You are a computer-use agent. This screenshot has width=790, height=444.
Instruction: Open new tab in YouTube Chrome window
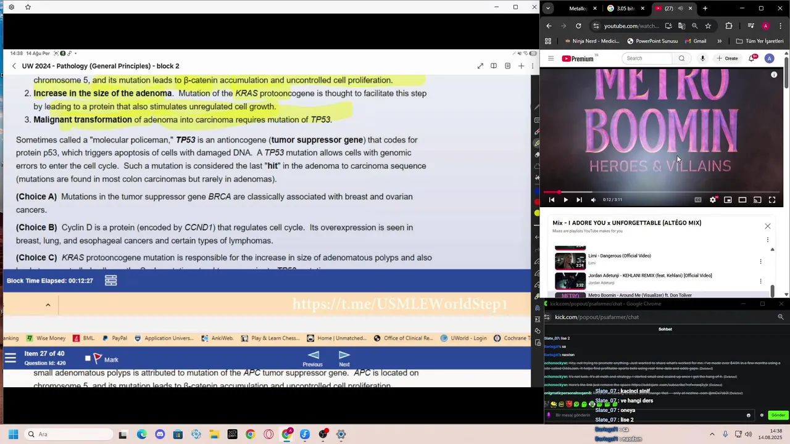(x=705, y=9)
